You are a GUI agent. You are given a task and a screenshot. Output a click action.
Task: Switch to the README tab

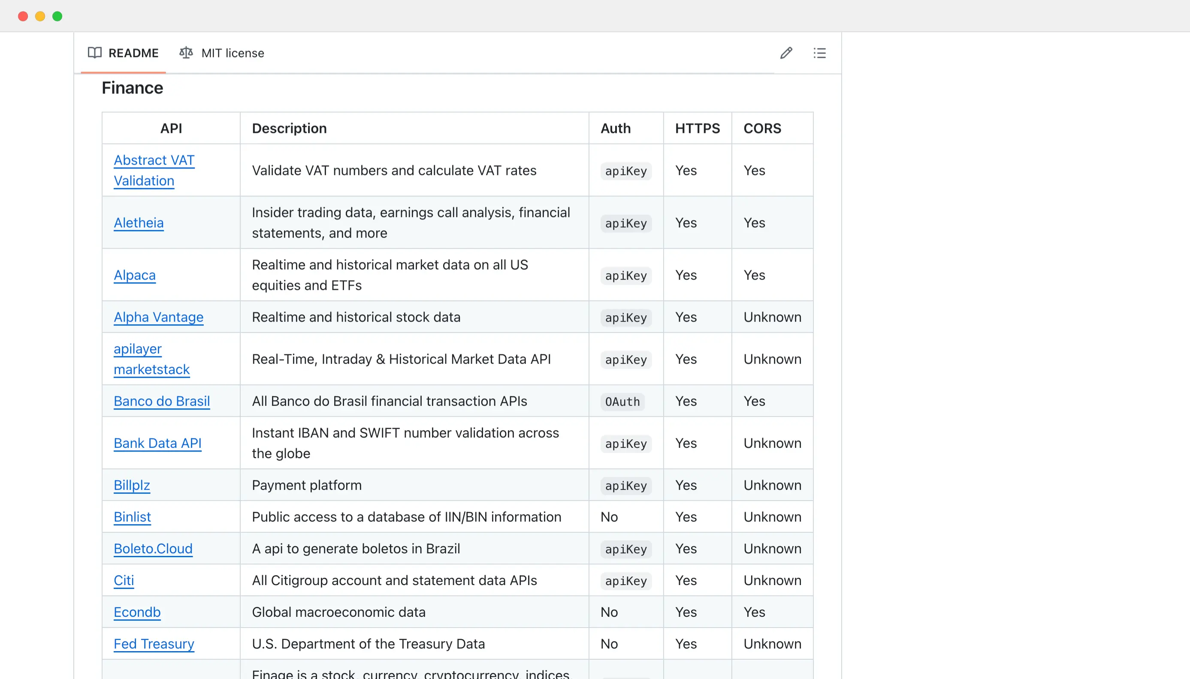(x=123, y=53)
